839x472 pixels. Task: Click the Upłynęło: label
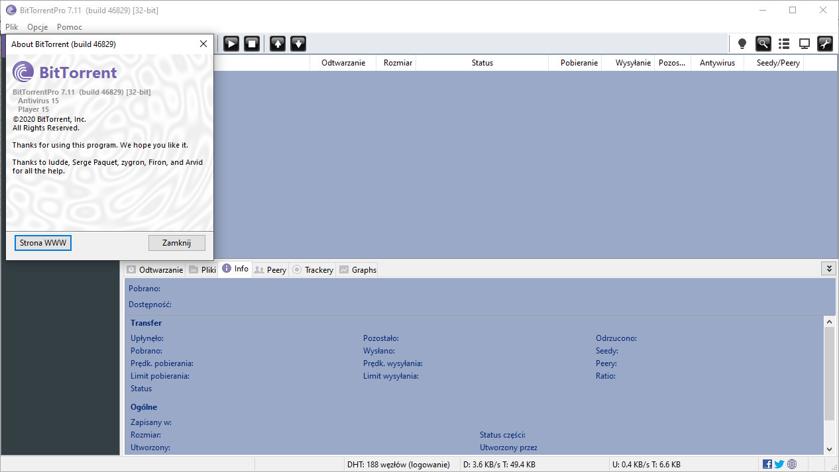148,338
